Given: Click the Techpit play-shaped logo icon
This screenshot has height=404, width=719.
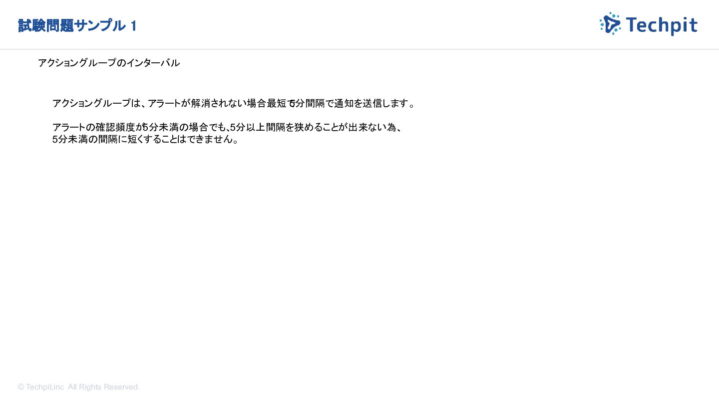Looking at the screenshot, I should tap(610, 23).
